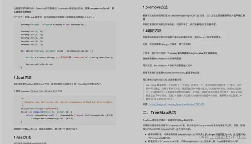Open the blog.csdn.net article source link

(x=177, y=104)
